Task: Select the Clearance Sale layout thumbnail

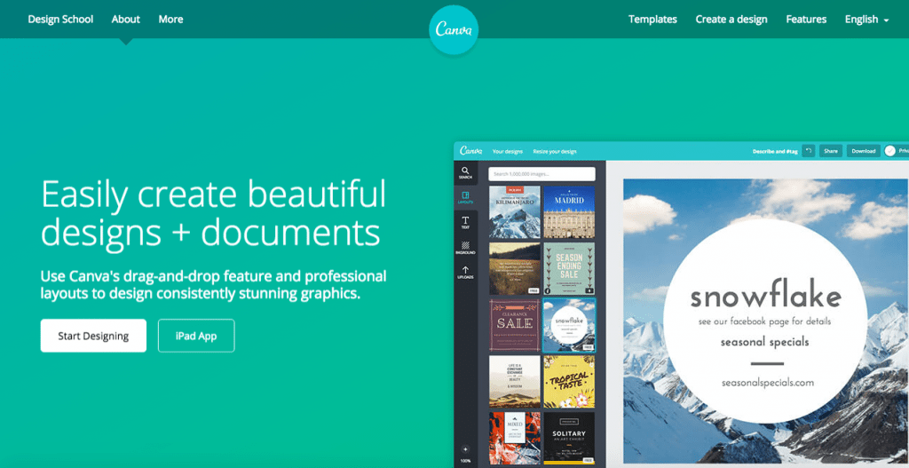Action: click(515, 325)
